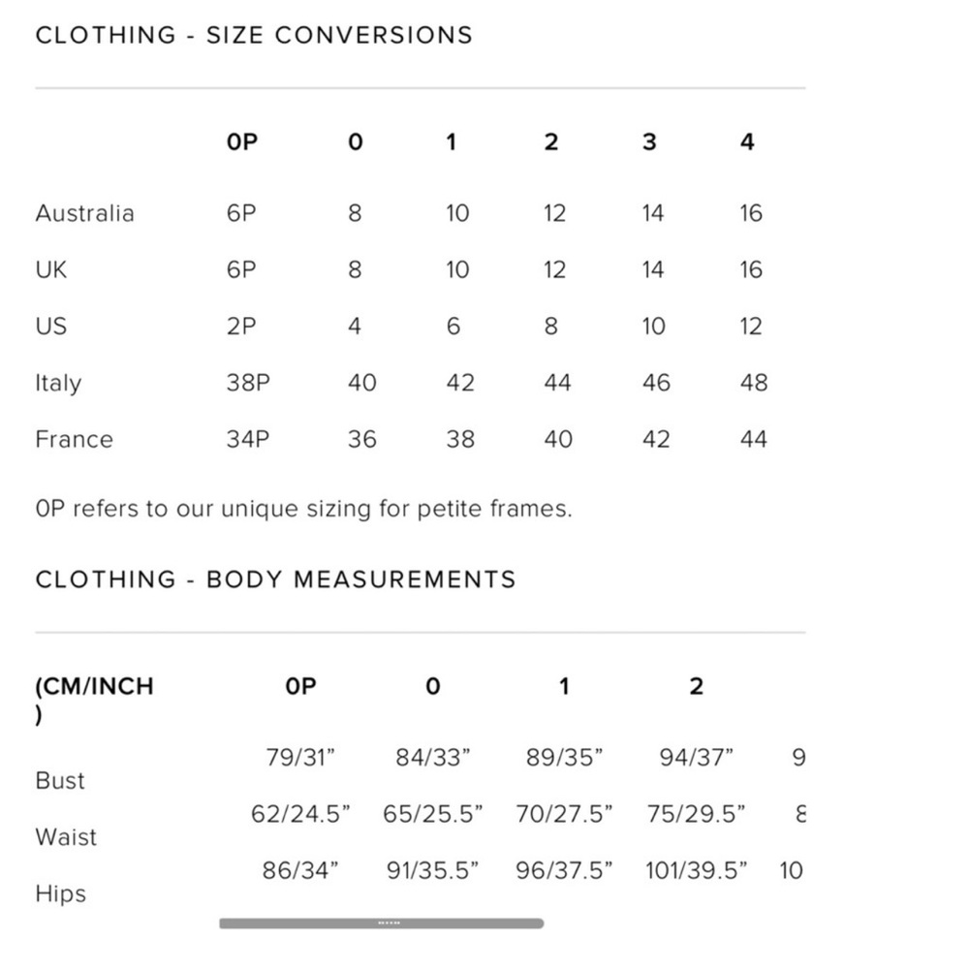Select the 101/39.5” hips measurement
Image resolution: width=969 pixels, height=969 pixels.
click(696, 871)
